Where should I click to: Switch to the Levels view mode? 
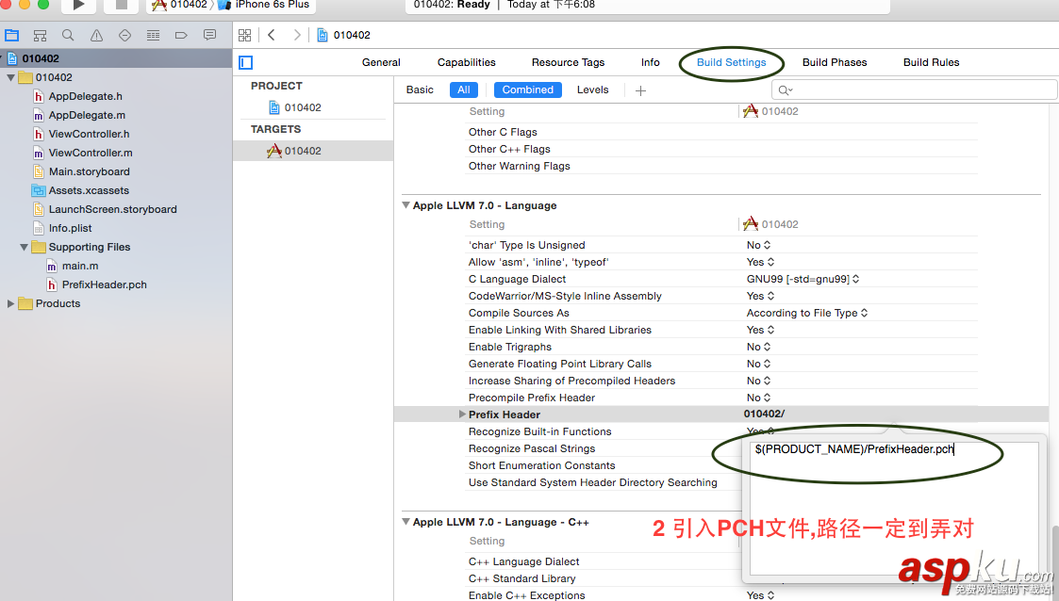point(592,89)
